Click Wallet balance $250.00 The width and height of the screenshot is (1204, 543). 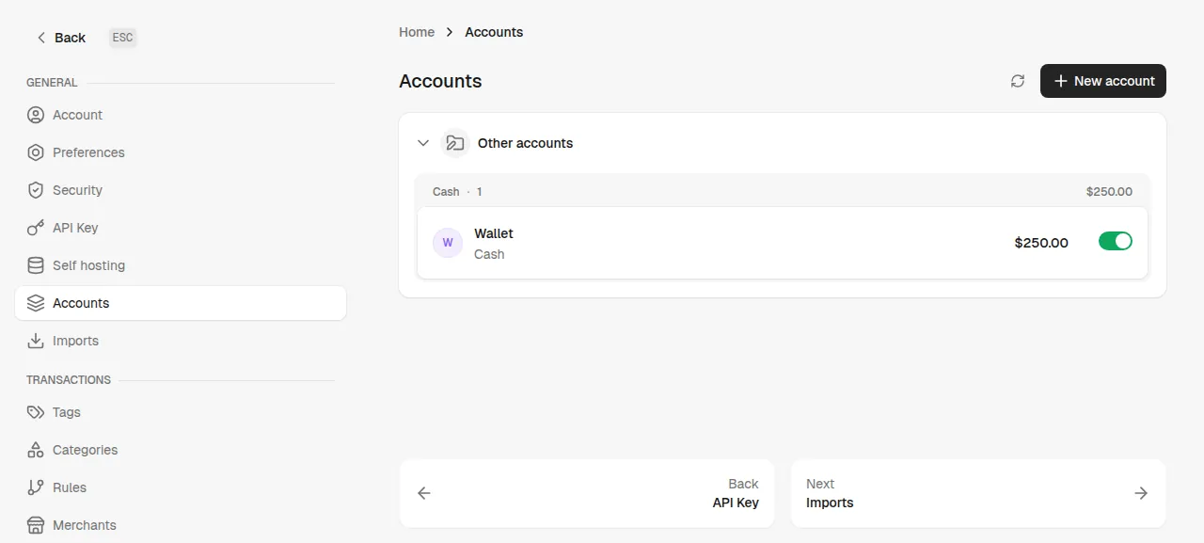tap(1041, 243)
